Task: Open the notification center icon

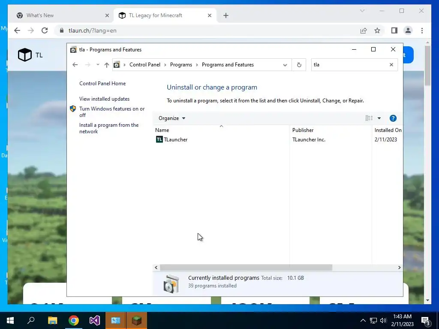Action: (426, 321)
